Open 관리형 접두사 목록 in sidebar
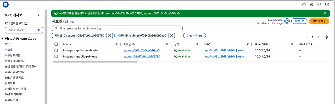Viewport: 335px width, 104px height. point(15,89)
